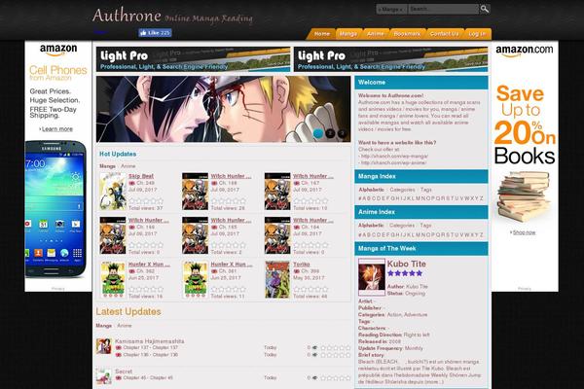Click the Skip Beat cover thumbnail

coord(113,192)
